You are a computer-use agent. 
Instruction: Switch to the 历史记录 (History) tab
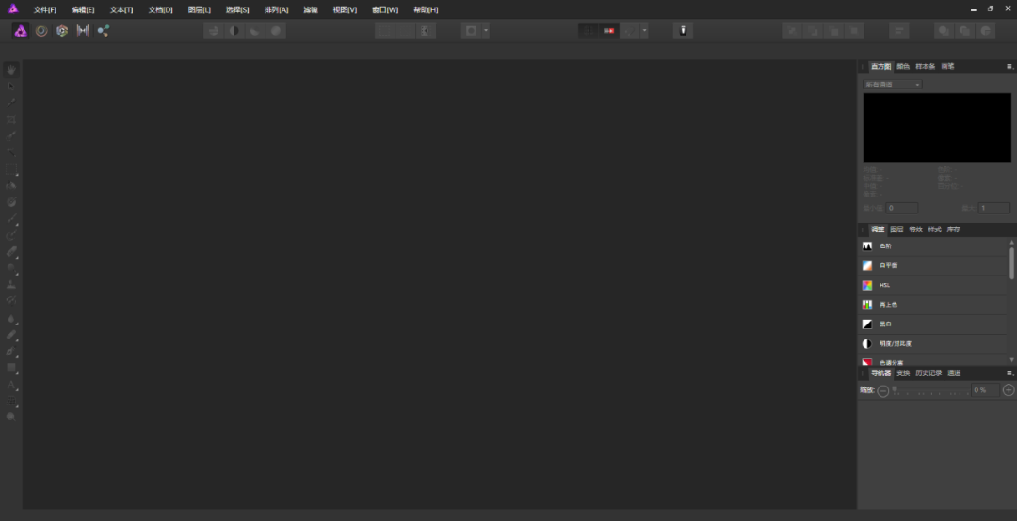pyautogui.click(x=928, y=373)
